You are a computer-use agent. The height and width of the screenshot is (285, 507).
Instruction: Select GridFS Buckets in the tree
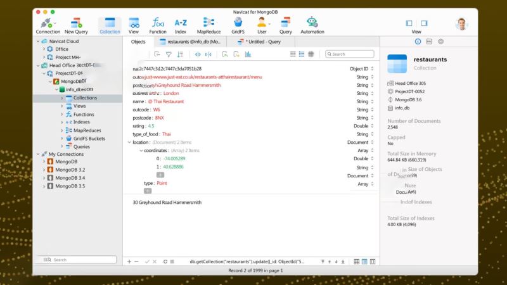(x=89, y=138)
